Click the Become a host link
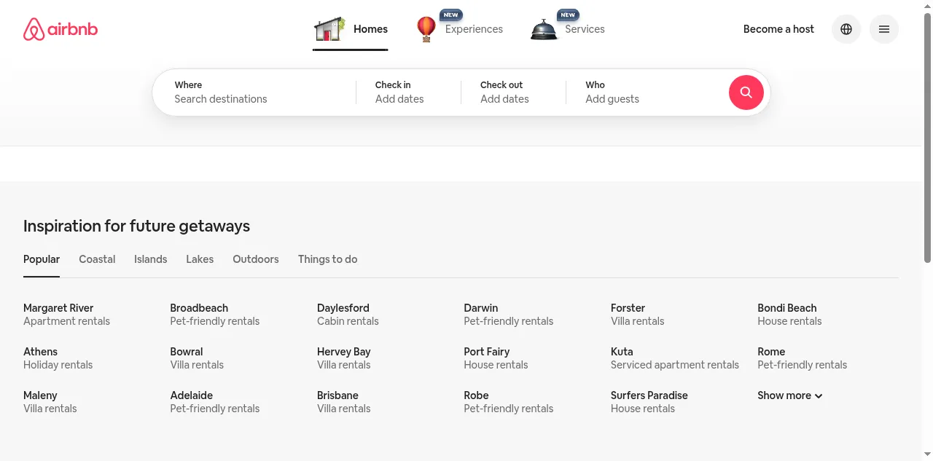Viewport: 933px width, 461px height. point(778,29)
